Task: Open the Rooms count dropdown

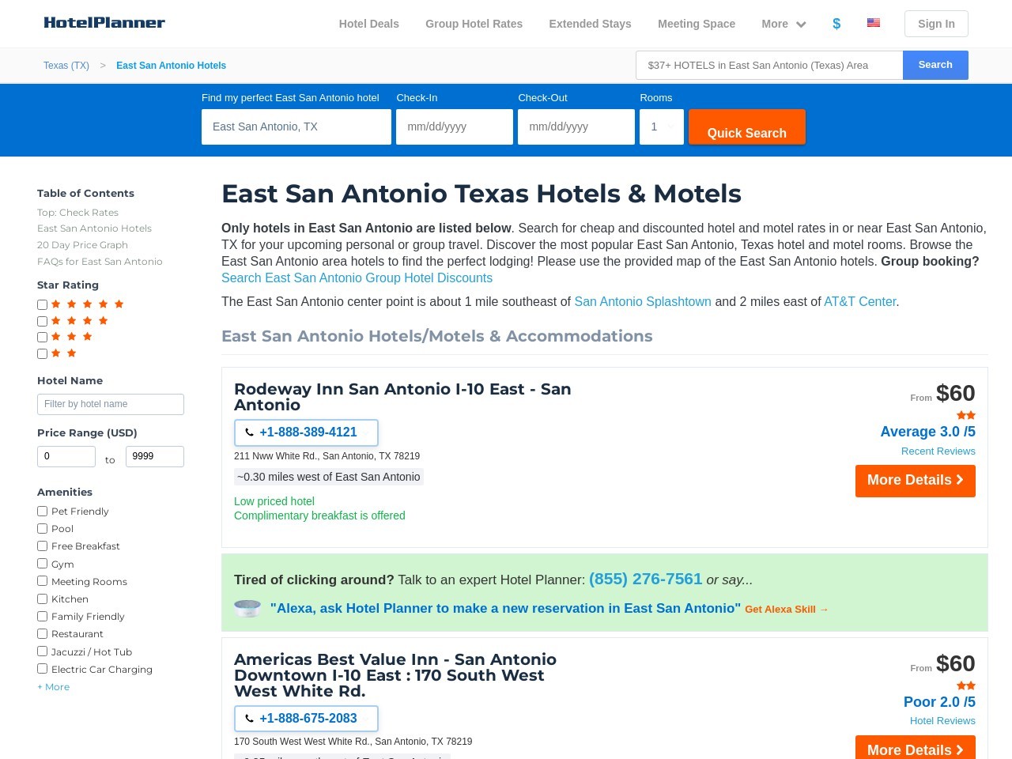Action: tap(662, 126)
